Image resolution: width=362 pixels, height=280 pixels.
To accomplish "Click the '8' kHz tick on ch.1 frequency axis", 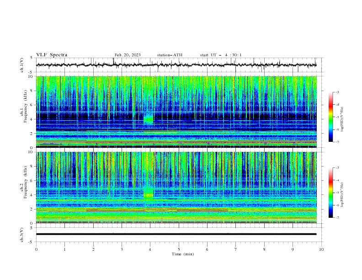I will (32, 91).
